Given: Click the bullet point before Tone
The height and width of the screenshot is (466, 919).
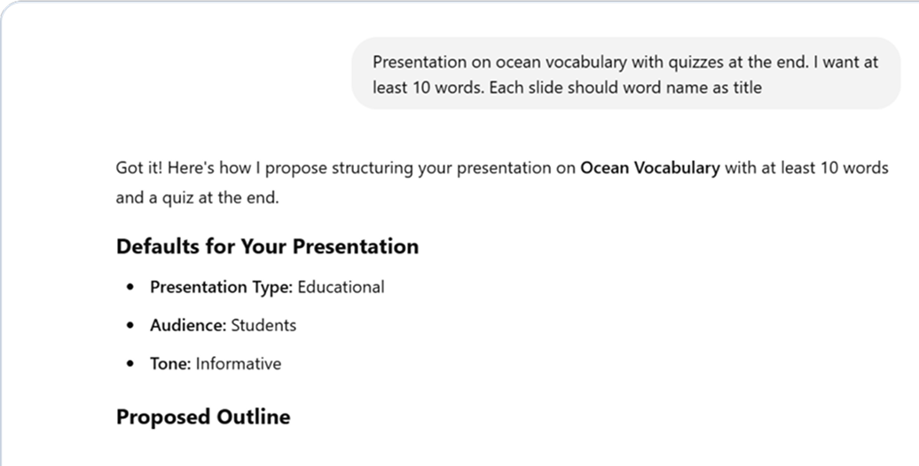Looking at the screenshot, I should 132,363.
